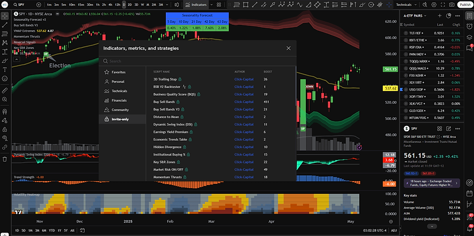Click the indicators search input field
The image size is (474, 236).
point(197,61)
